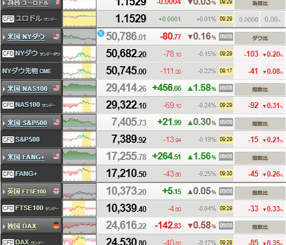Screen dimensions: 286x245
Task: Click the 為替比 button at top
Action: pyautogui.click(x=260, y=4)
